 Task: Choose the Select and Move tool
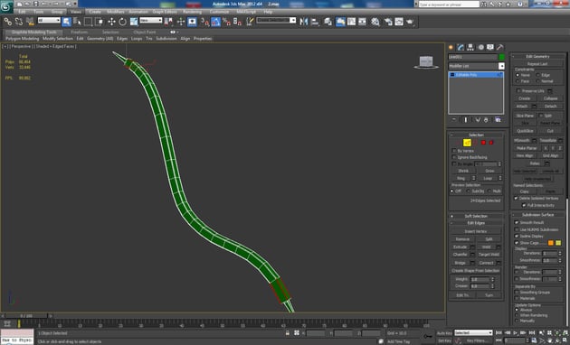pyautogui.click(x=111, y=22)
